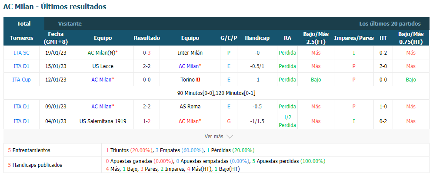
Task: Click the Impares/Pares column header
Action: point(354,38)
